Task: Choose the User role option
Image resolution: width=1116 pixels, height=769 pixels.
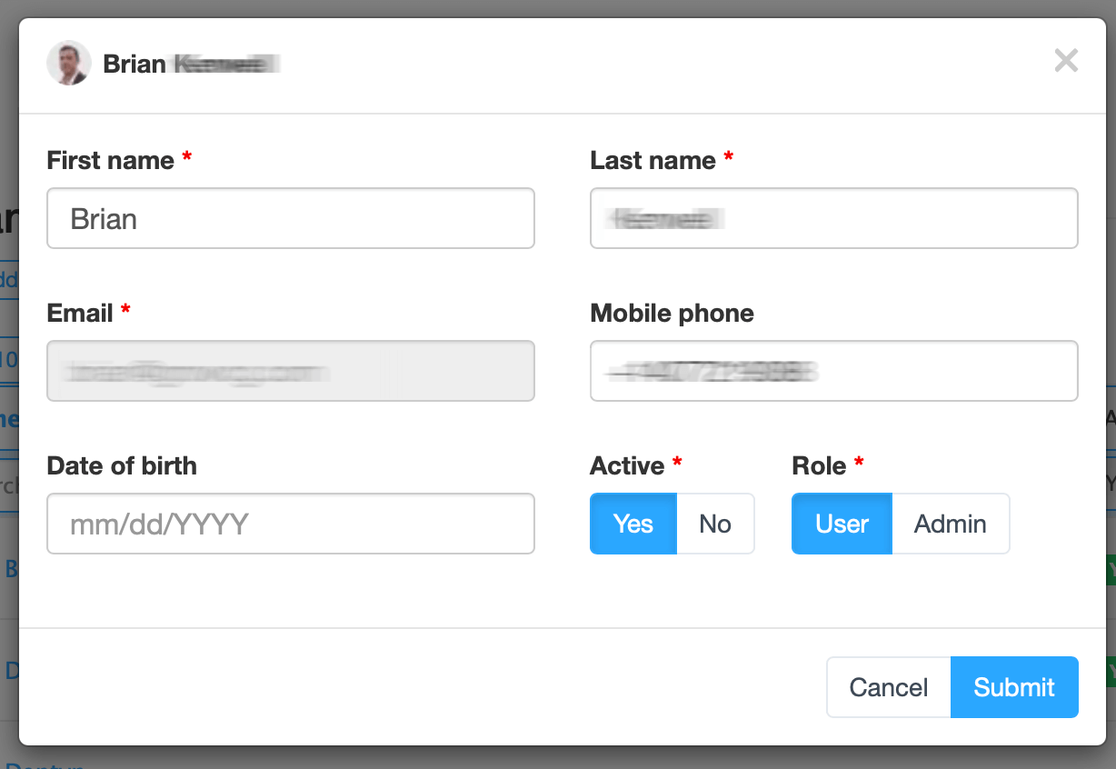Action: pyautogui.click(x=842, y=524)
